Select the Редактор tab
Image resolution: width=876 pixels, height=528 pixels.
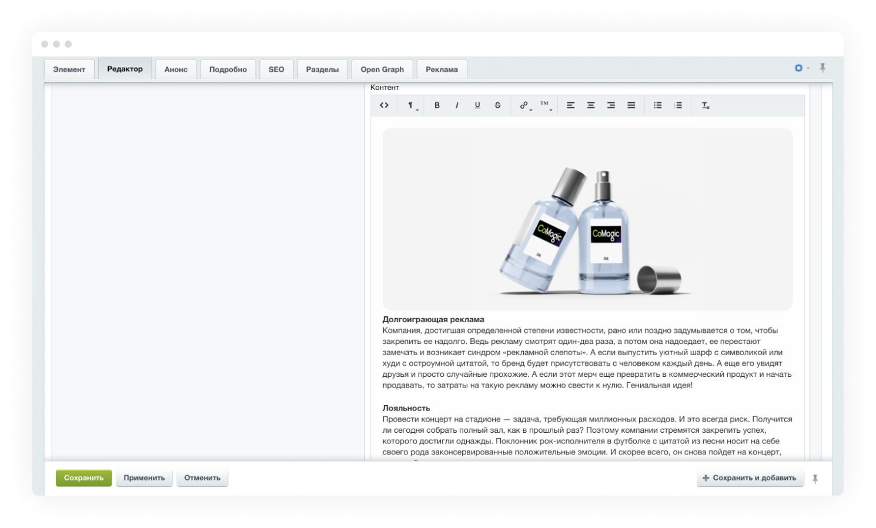click(x=125, y=69)
